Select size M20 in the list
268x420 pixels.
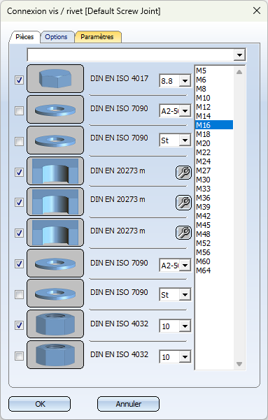[x=214, y=143]
